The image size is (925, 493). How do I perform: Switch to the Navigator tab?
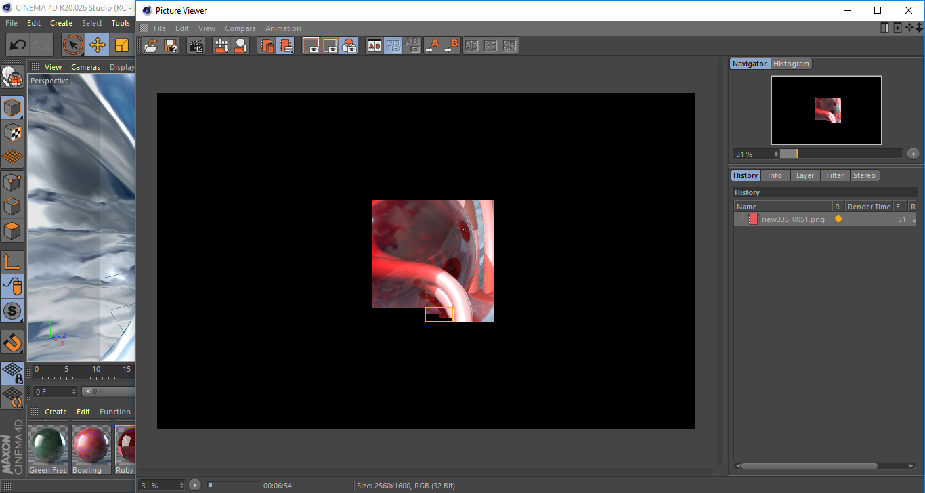click(750, 64)
